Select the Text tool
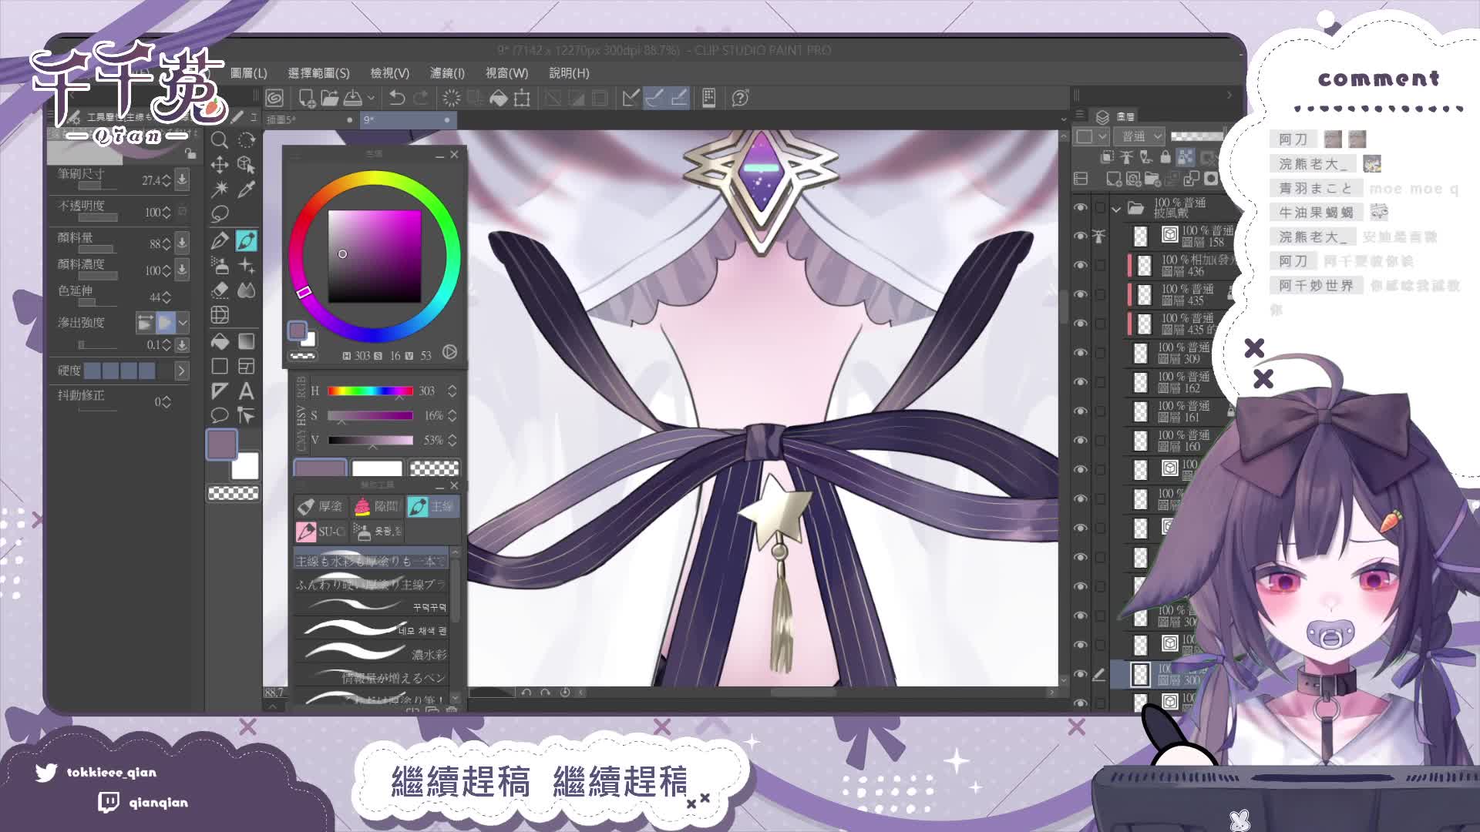 point(247,391)
